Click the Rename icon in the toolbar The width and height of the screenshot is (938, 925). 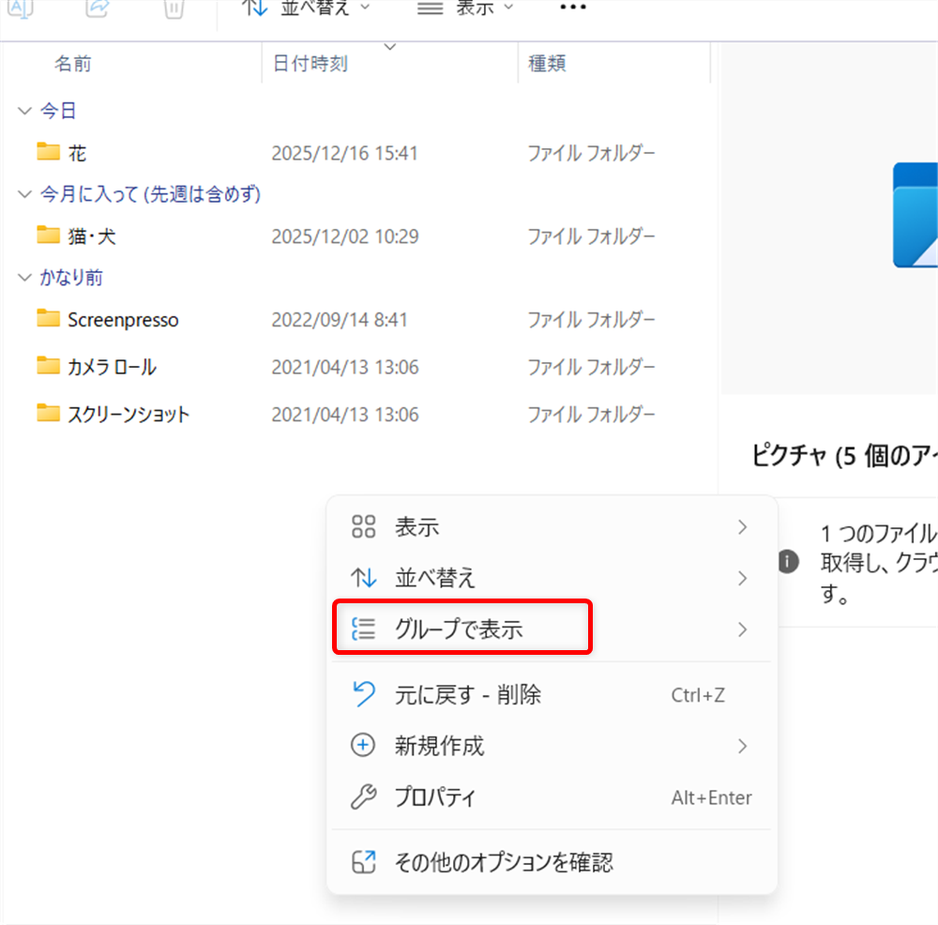click(20, 9)
